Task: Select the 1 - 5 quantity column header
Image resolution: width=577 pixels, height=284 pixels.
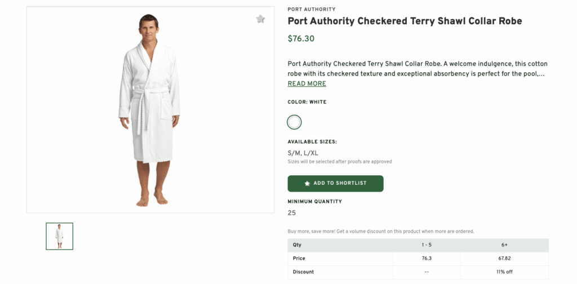Action: point(426,245)
